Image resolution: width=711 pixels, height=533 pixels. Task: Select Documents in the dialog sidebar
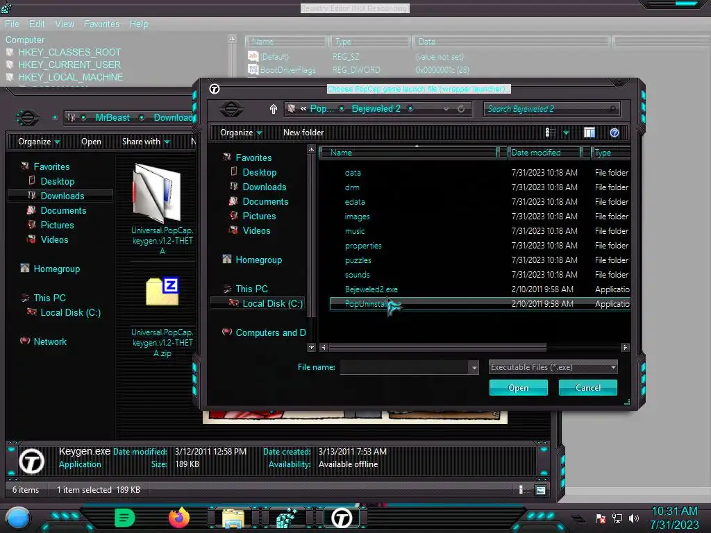(x=265, y=201)
